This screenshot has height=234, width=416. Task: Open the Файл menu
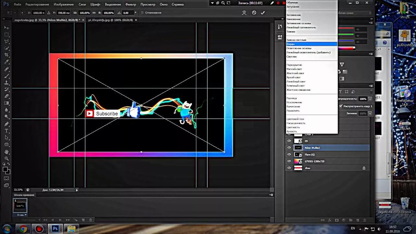tap(18, 5)
